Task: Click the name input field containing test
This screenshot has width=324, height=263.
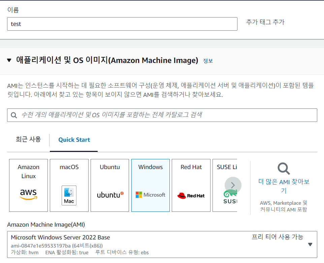Action: [x=122, y=24]
